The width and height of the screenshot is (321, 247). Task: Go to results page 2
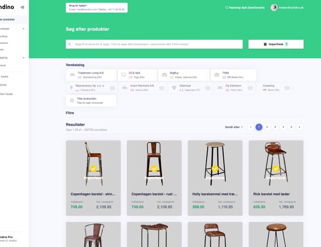tap(267, 127)
